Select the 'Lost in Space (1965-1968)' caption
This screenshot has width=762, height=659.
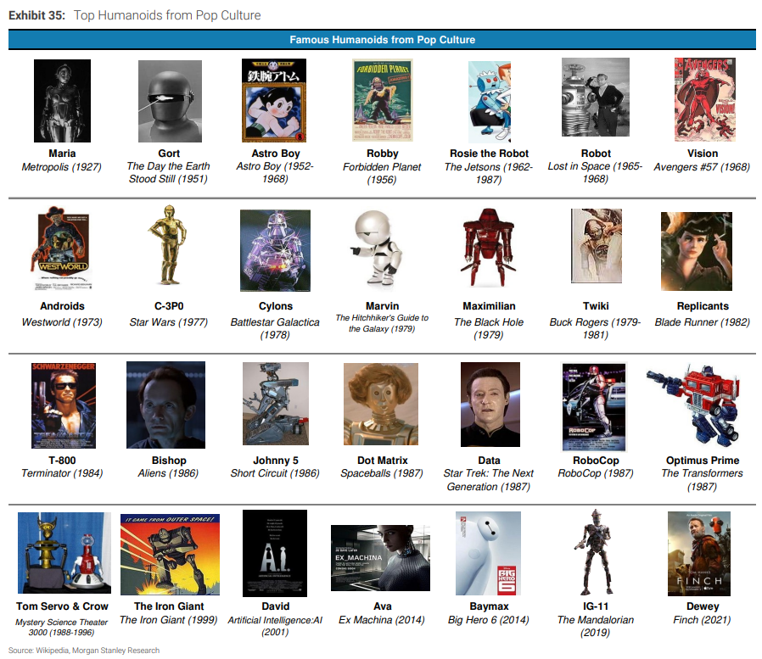coord(596,172)
